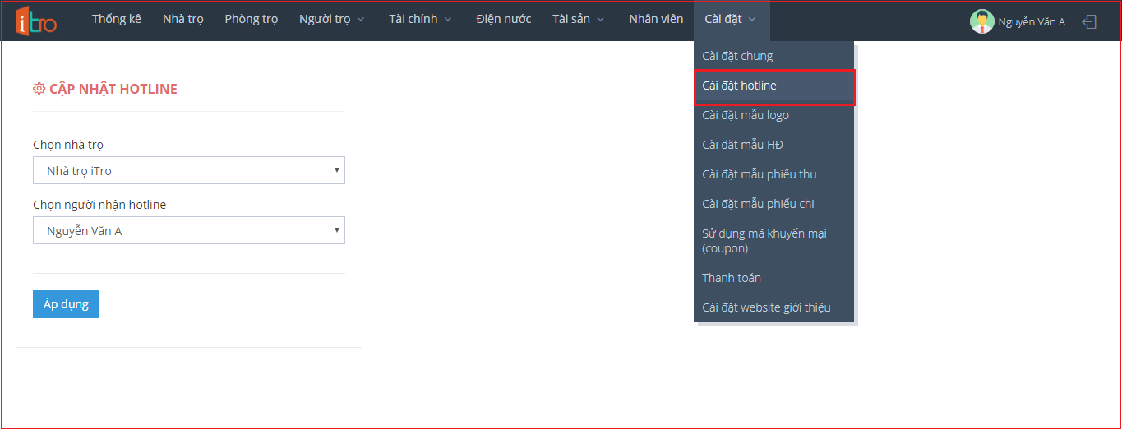Select Cài đặt chung from menu
The width and height of the screenshot is (1122, 430).
coord(737,56)
